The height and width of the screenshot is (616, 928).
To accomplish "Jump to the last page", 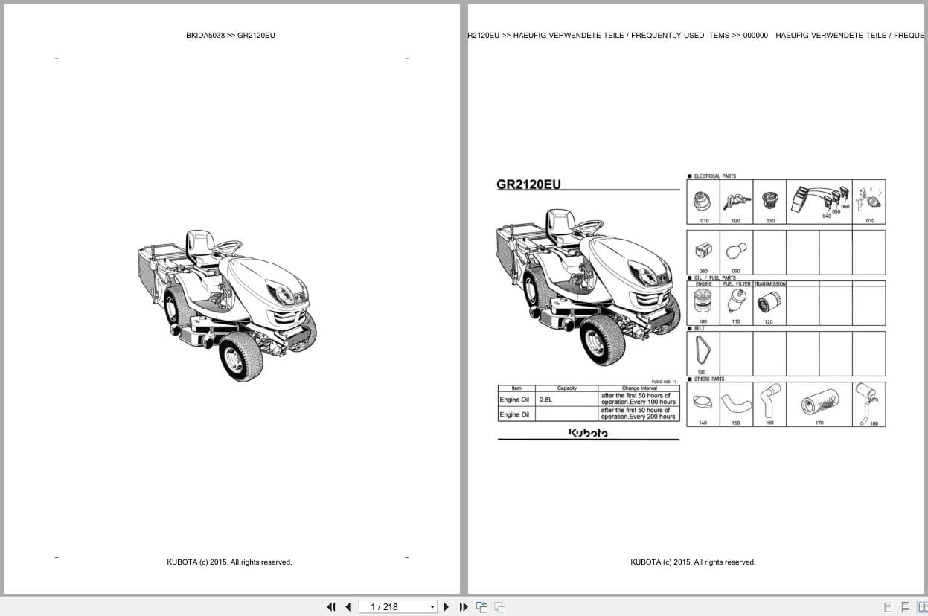I will pyautogui.click(x=464, y=607).
